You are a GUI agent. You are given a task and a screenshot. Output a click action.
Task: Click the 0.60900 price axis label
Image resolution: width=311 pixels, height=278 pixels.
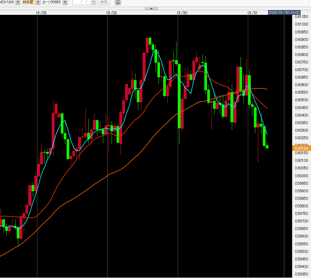click(301, 40)
